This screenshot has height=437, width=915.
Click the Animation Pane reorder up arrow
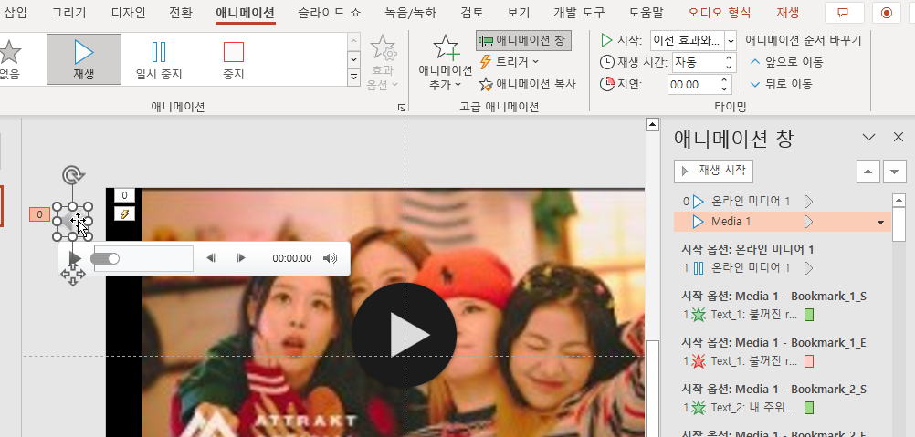868,172
